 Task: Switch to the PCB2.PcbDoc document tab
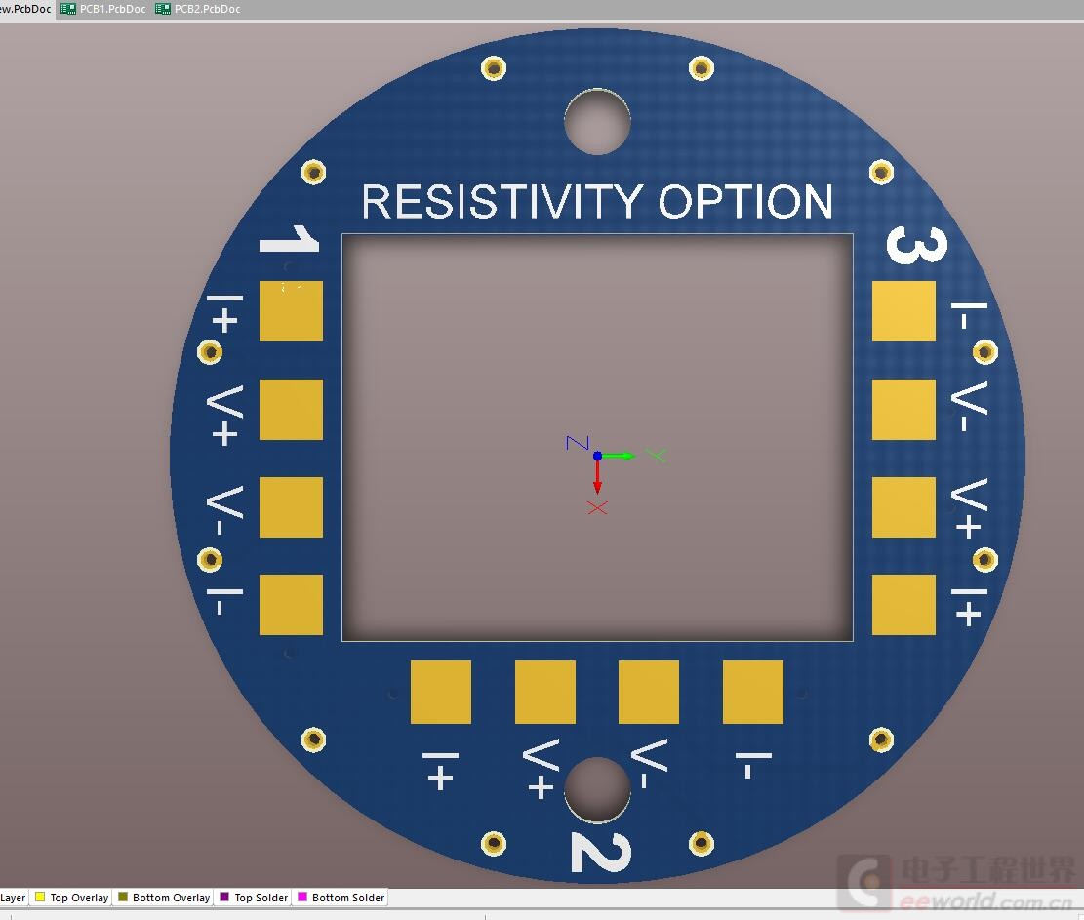pyautogui.click(x=198, y=9)
